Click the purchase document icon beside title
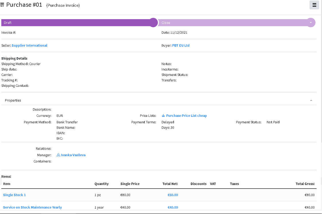Viewport: 322px width, 214px height. tap(2, 5)
